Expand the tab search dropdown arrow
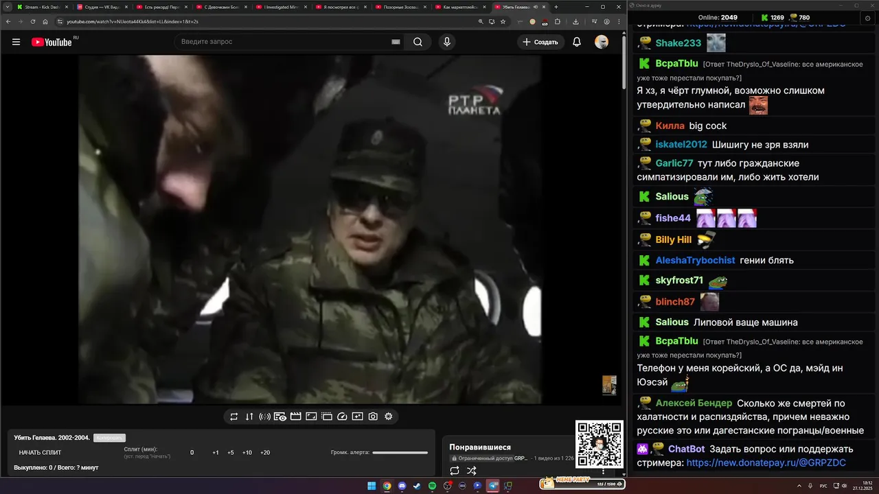 (7, 7)
